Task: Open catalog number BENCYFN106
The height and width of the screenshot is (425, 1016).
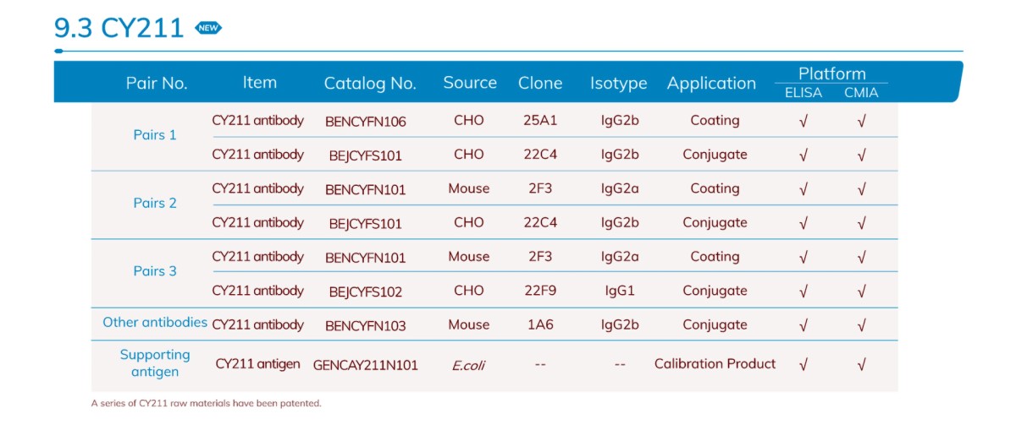Action: [x=366, y=122]
